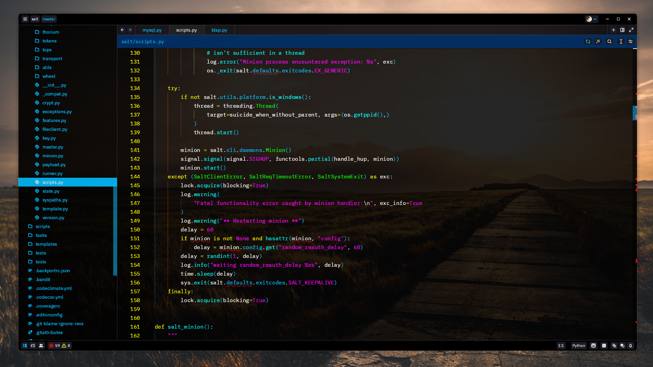Viewport: 653px width, 367px height.
Task: Open buffer search magnifier icon
Action: click(609, 41)
